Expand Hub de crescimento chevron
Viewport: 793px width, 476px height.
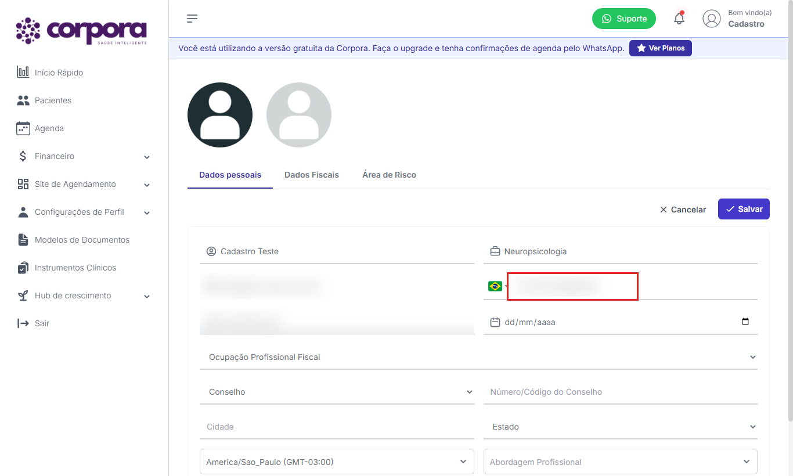click(147, 296)
